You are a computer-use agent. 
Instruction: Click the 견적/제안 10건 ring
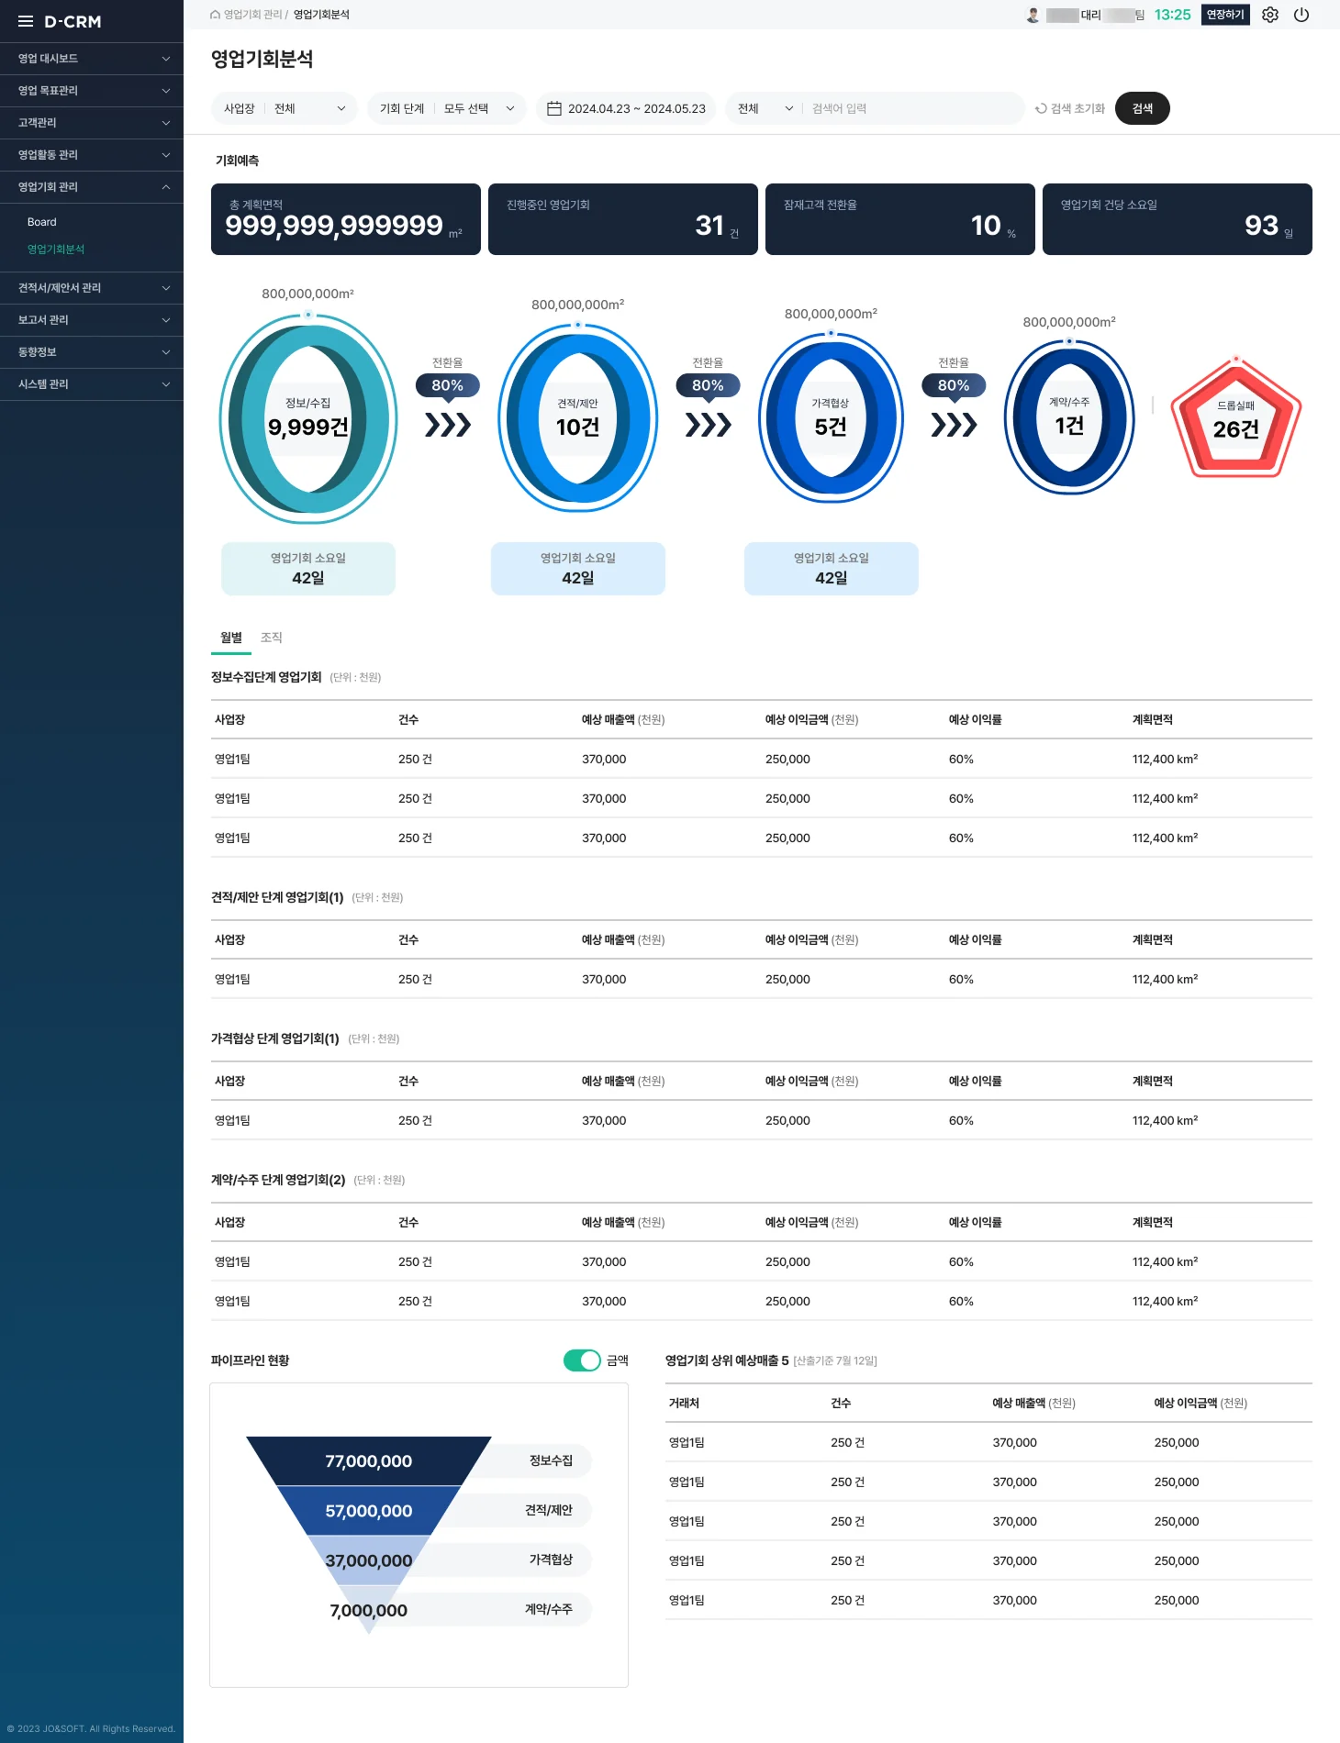pos(578,418)
